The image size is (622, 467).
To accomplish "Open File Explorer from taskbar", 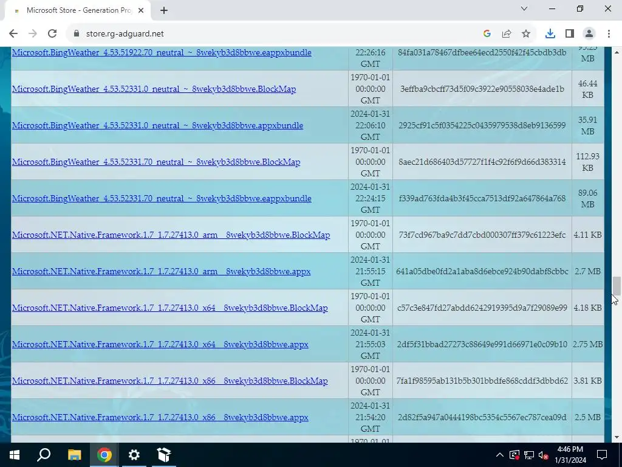I will [x=74, y=455].
